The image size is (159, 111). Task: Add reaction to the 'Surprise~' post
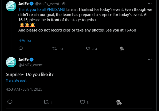(119, 102)
